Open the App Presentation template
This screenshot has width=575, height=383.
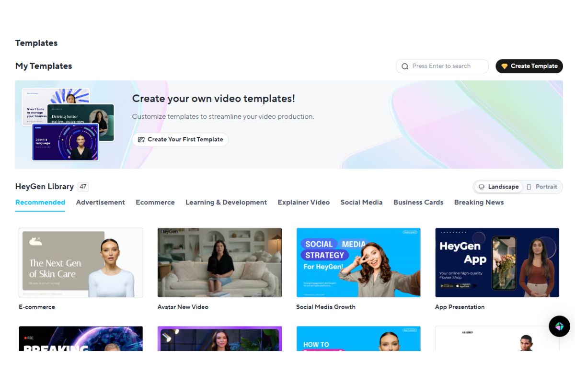point(497,262)
